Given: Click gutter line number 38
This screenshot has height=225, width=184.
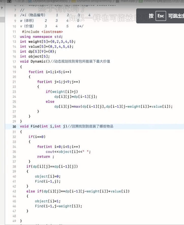Looking at the screenshot, I should click(x=14, y=167).
